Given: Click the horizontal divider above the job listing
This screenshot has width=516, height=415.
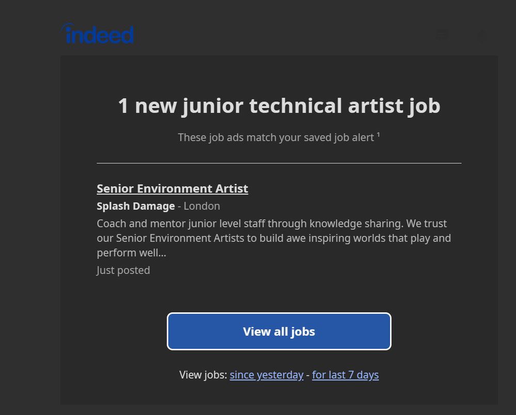Looking at the screenshot, I should click(x=279, y=163).
